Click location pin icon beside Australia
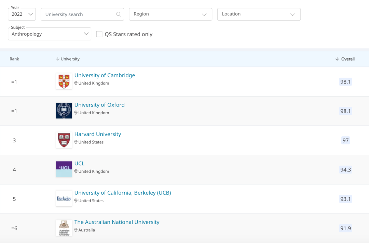This screenshot has height=243, width=369. (76, 230)
